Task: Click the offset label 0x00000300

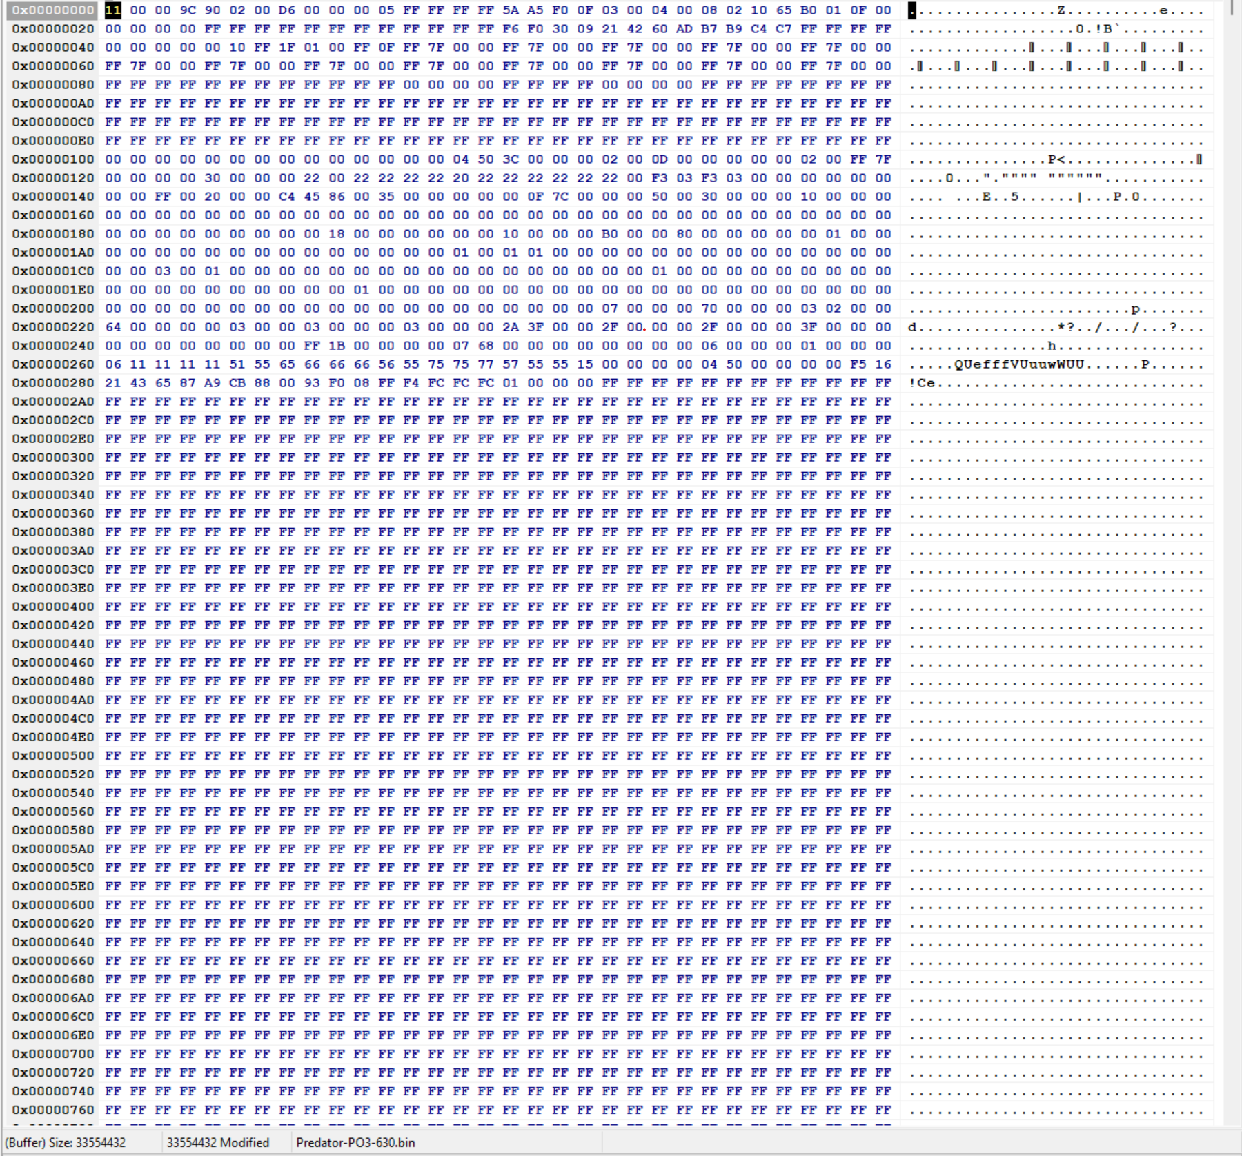Action: (x=53, y=458)
